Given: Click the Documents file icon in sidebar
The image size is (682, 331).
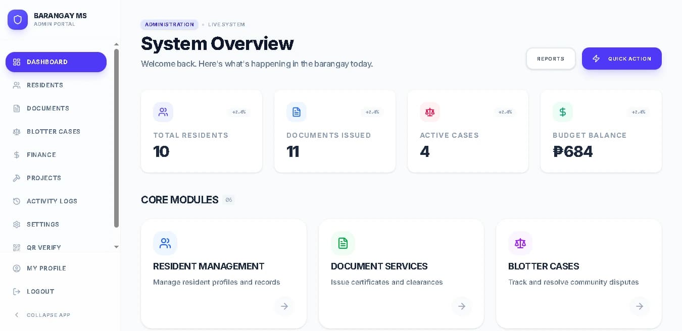Looking at the screenshot, I should click(x=17, y=108).
